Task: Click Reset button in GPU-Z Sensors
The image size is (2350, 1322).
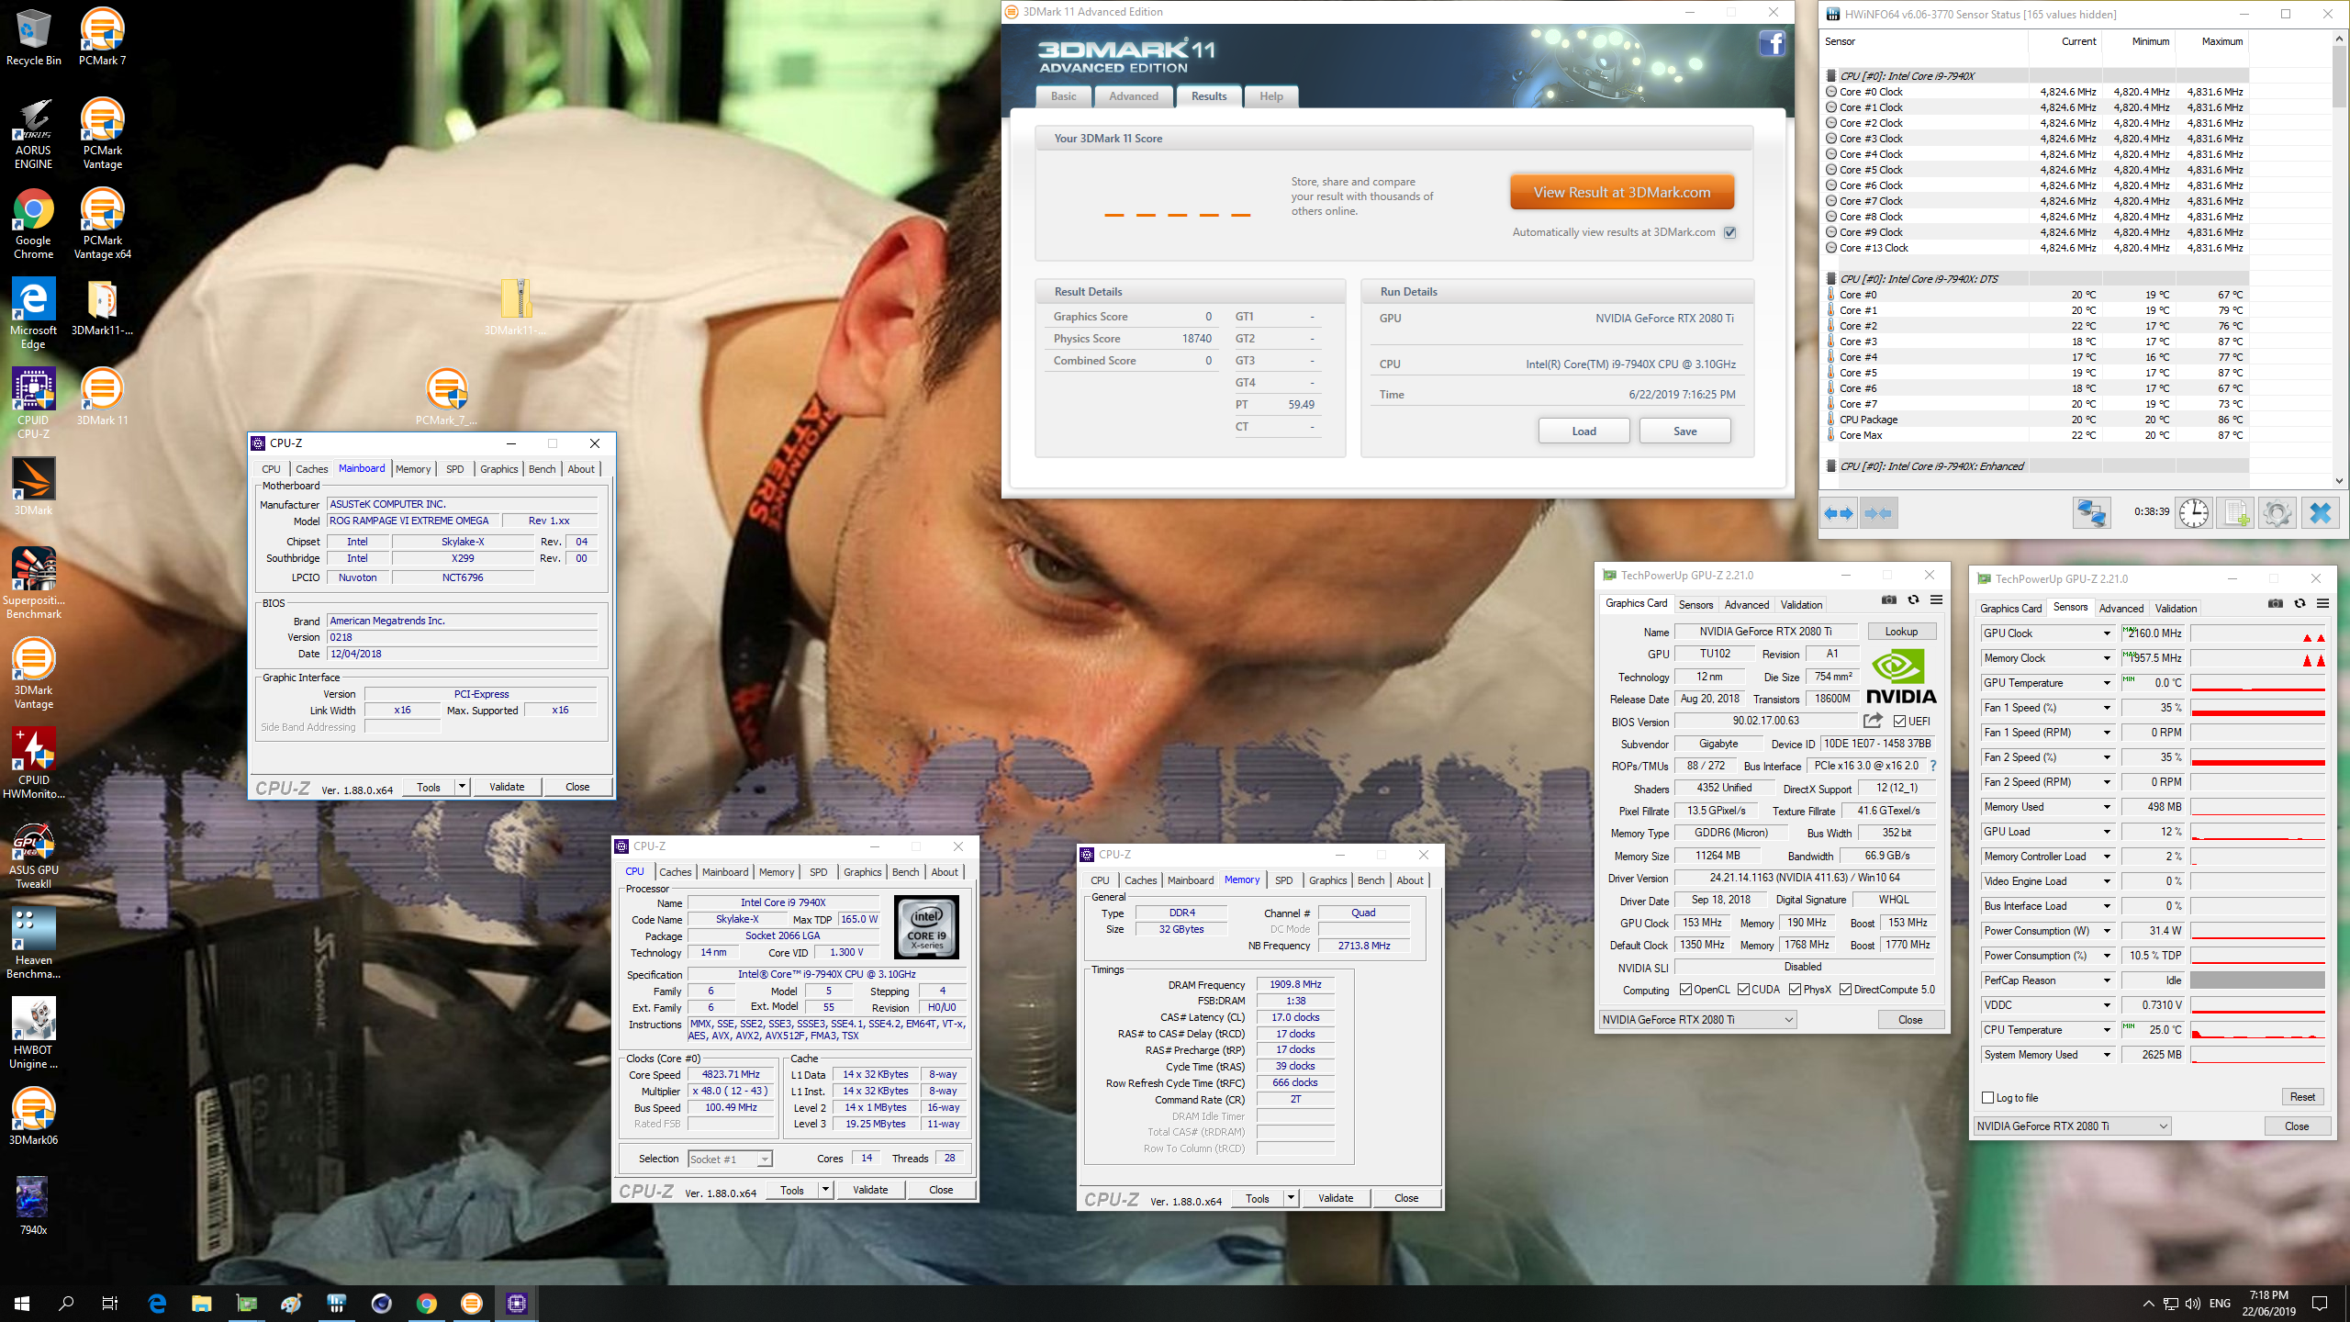Action: [2302, 1097]
